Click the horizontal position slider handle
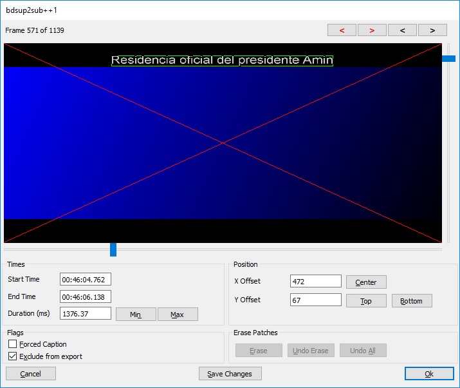The image size is (460, 388). [113, 249]
